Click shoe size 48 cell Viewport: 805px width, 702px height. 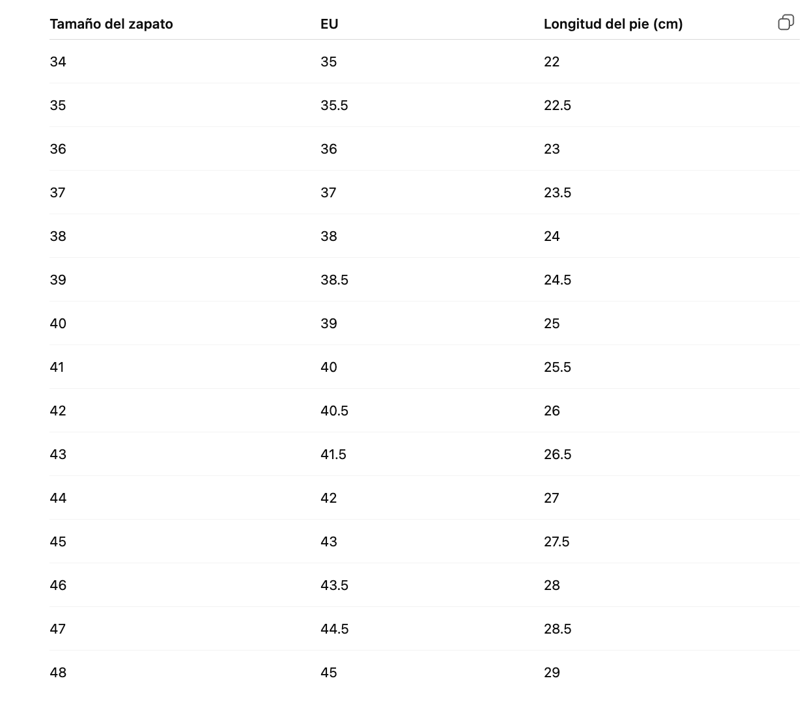click(x=58, y=673)
